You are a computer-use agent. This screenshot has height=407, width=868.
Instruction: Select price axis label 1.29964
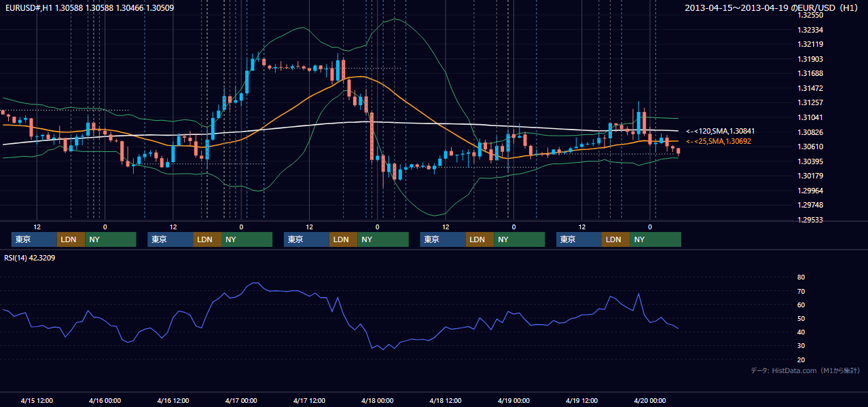(810, 191)
